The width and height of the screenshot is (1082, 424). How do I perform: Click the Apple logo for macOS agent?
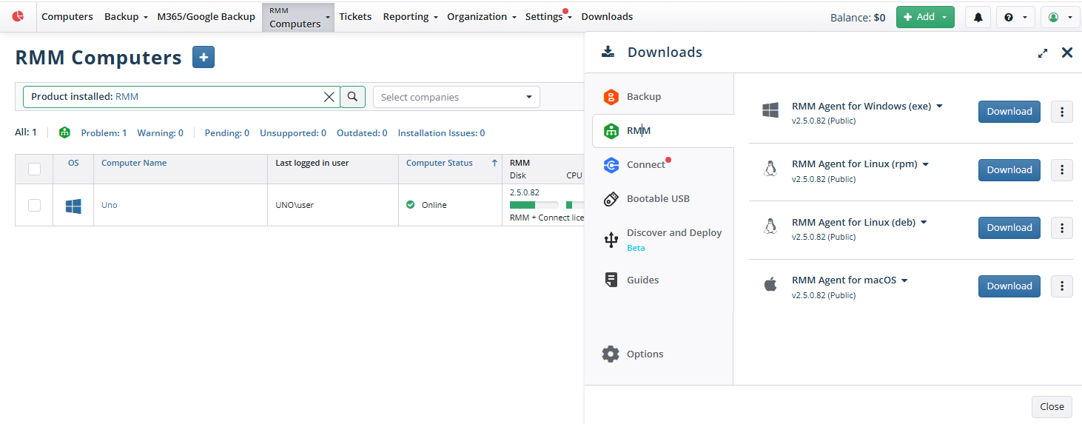click(x=770, y=285)
